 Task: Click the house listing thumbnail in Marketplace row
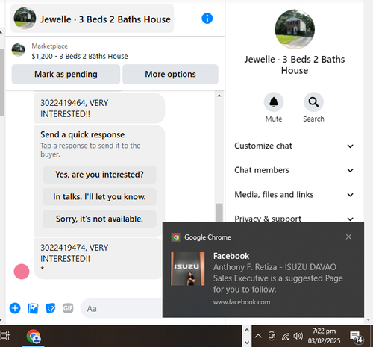18,50
